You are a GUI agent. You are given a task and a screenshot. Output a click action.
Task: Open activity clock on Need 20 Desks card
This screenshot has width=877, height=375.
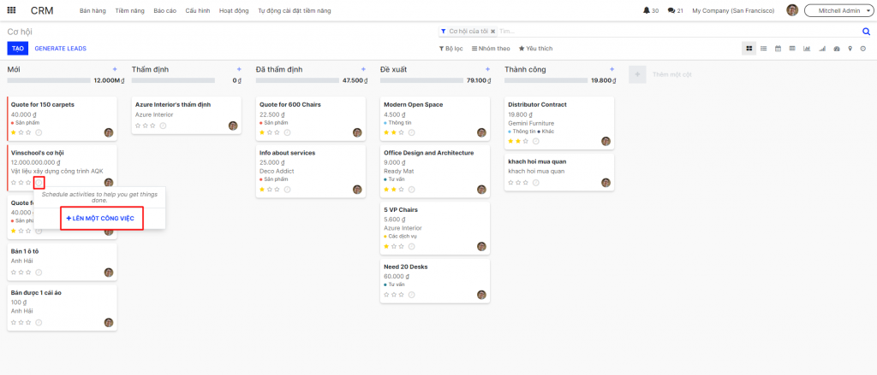pos(411,295)
